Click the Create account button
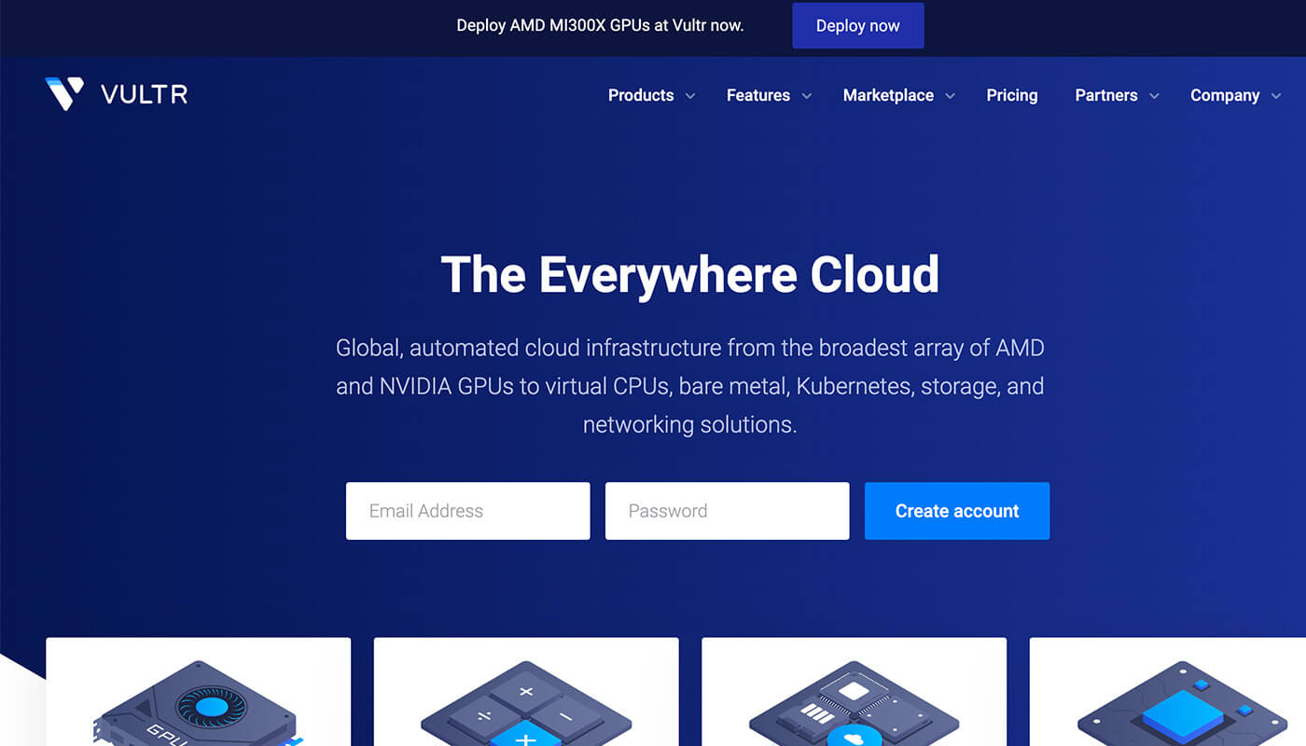1306x746 pixels. pyautogui.click(x=957, y=511)
